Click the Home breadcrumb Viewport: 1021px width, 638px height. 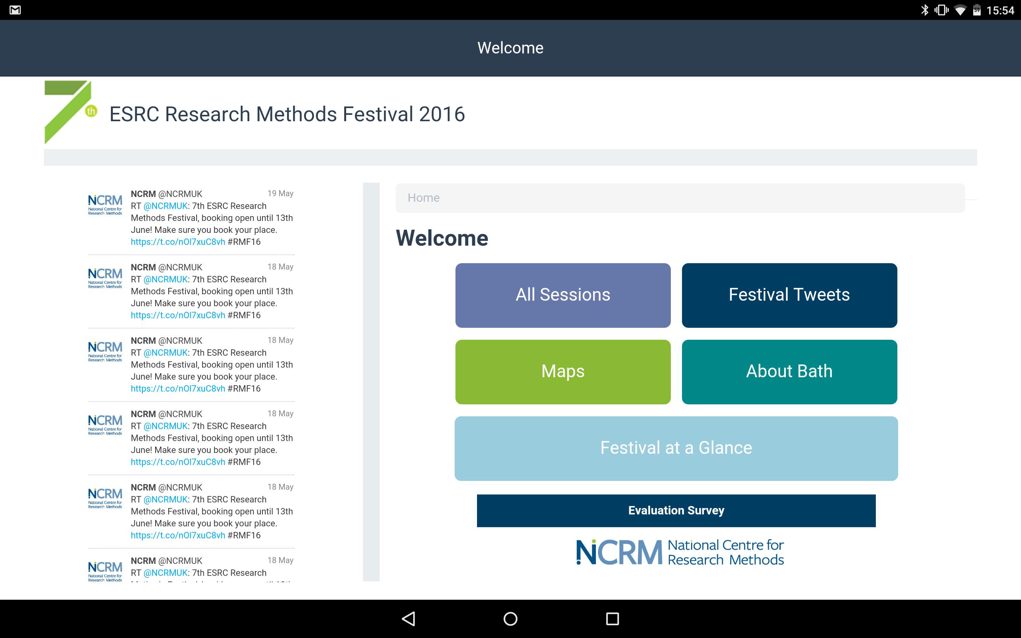click(x=423, y=197)
